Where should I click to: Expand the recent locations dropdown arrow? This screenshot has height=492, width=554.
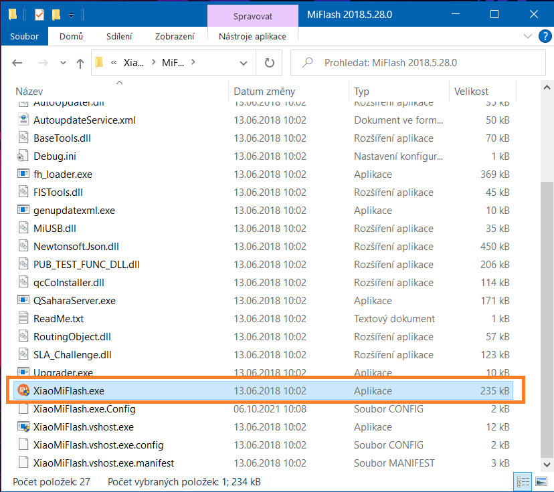click(63, 63)
